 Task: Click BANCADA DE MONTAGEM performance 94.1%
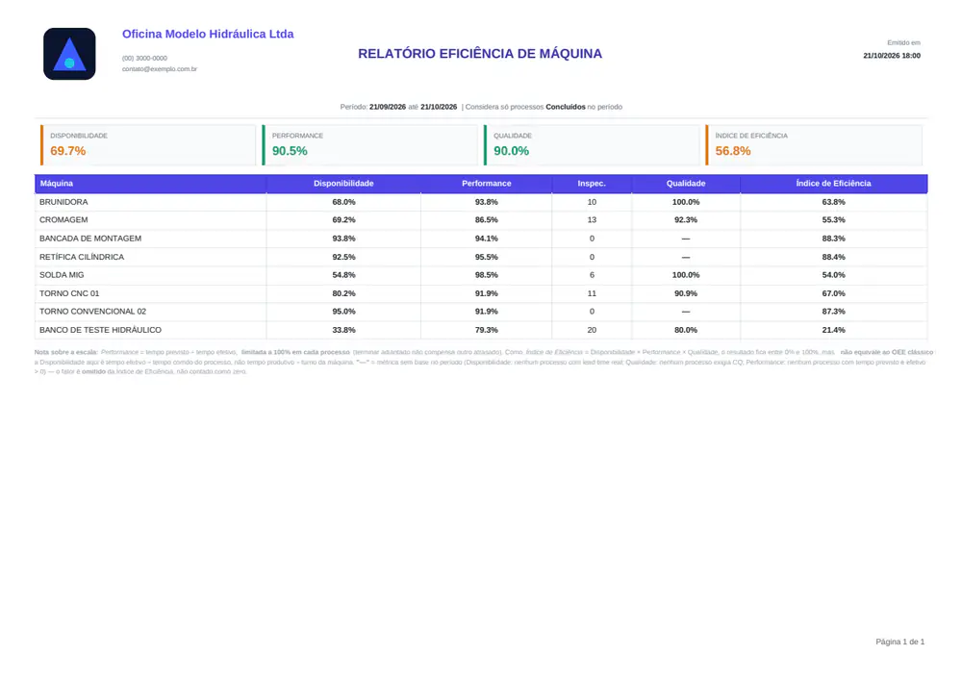487,239
